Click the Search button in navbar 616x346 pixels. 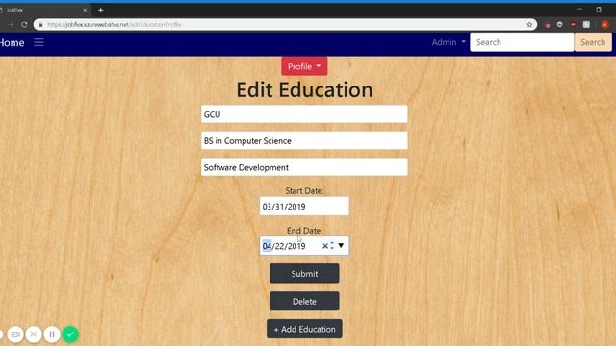[593, 42]
